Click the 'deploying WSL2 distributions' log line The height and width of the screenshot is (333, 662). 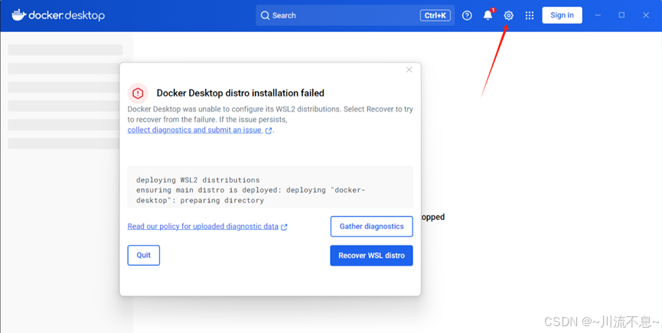198,180
